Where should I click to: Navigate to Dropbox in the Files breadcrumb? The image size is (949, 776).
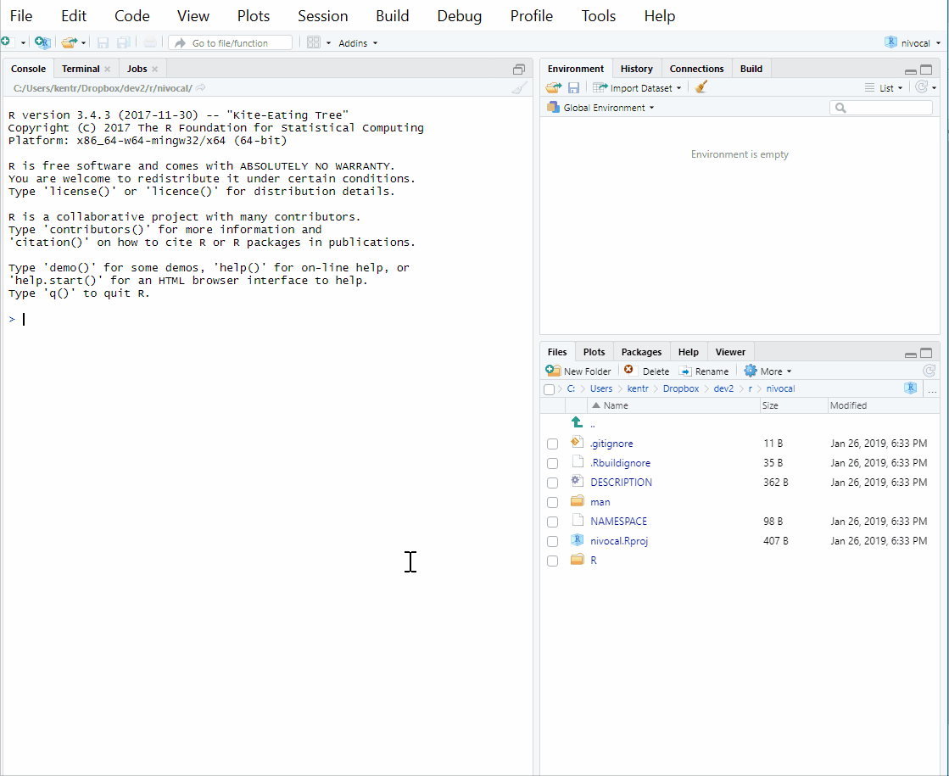click(680, 388)
